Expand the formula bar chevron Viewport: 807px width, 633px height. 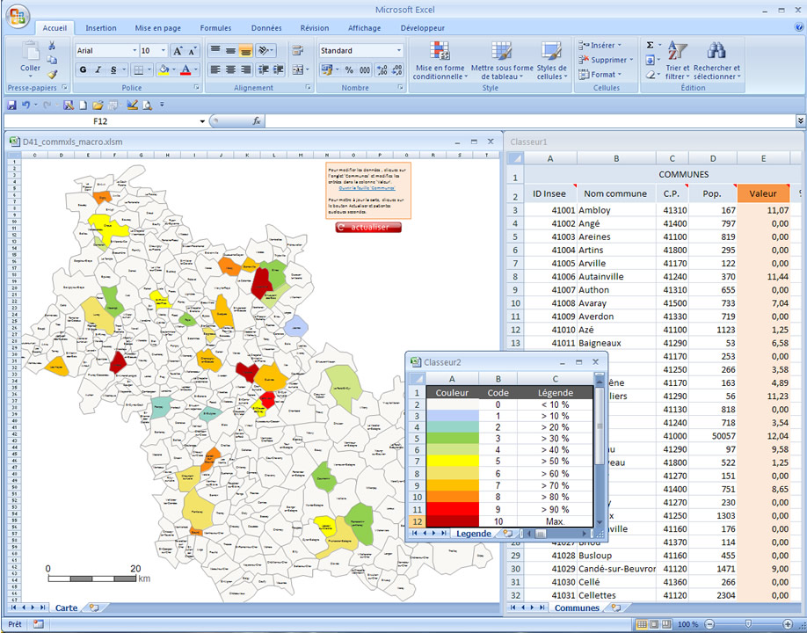[800, 121]
